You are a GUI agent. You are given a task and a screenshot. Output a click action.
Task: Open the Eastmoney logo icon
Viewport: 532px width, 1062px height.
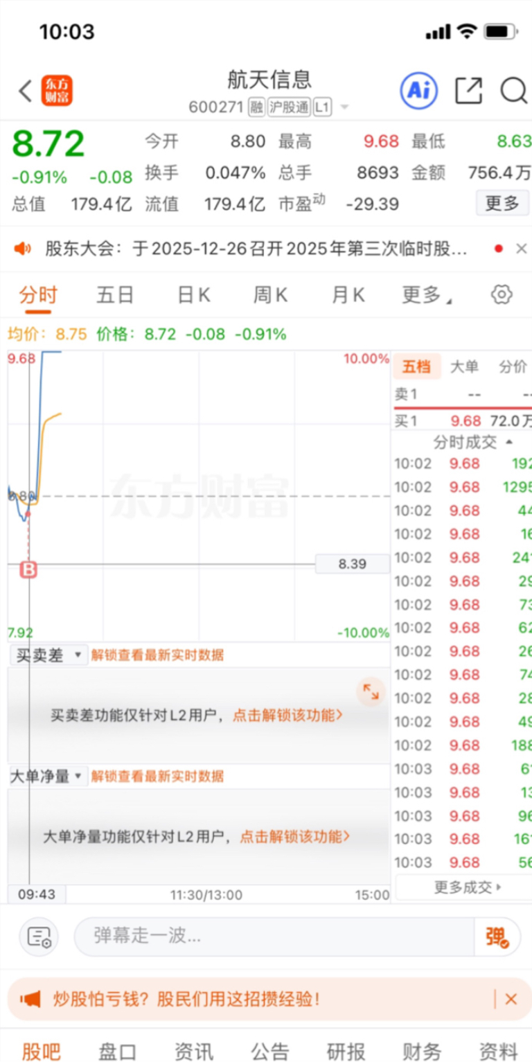coord(57,91)
